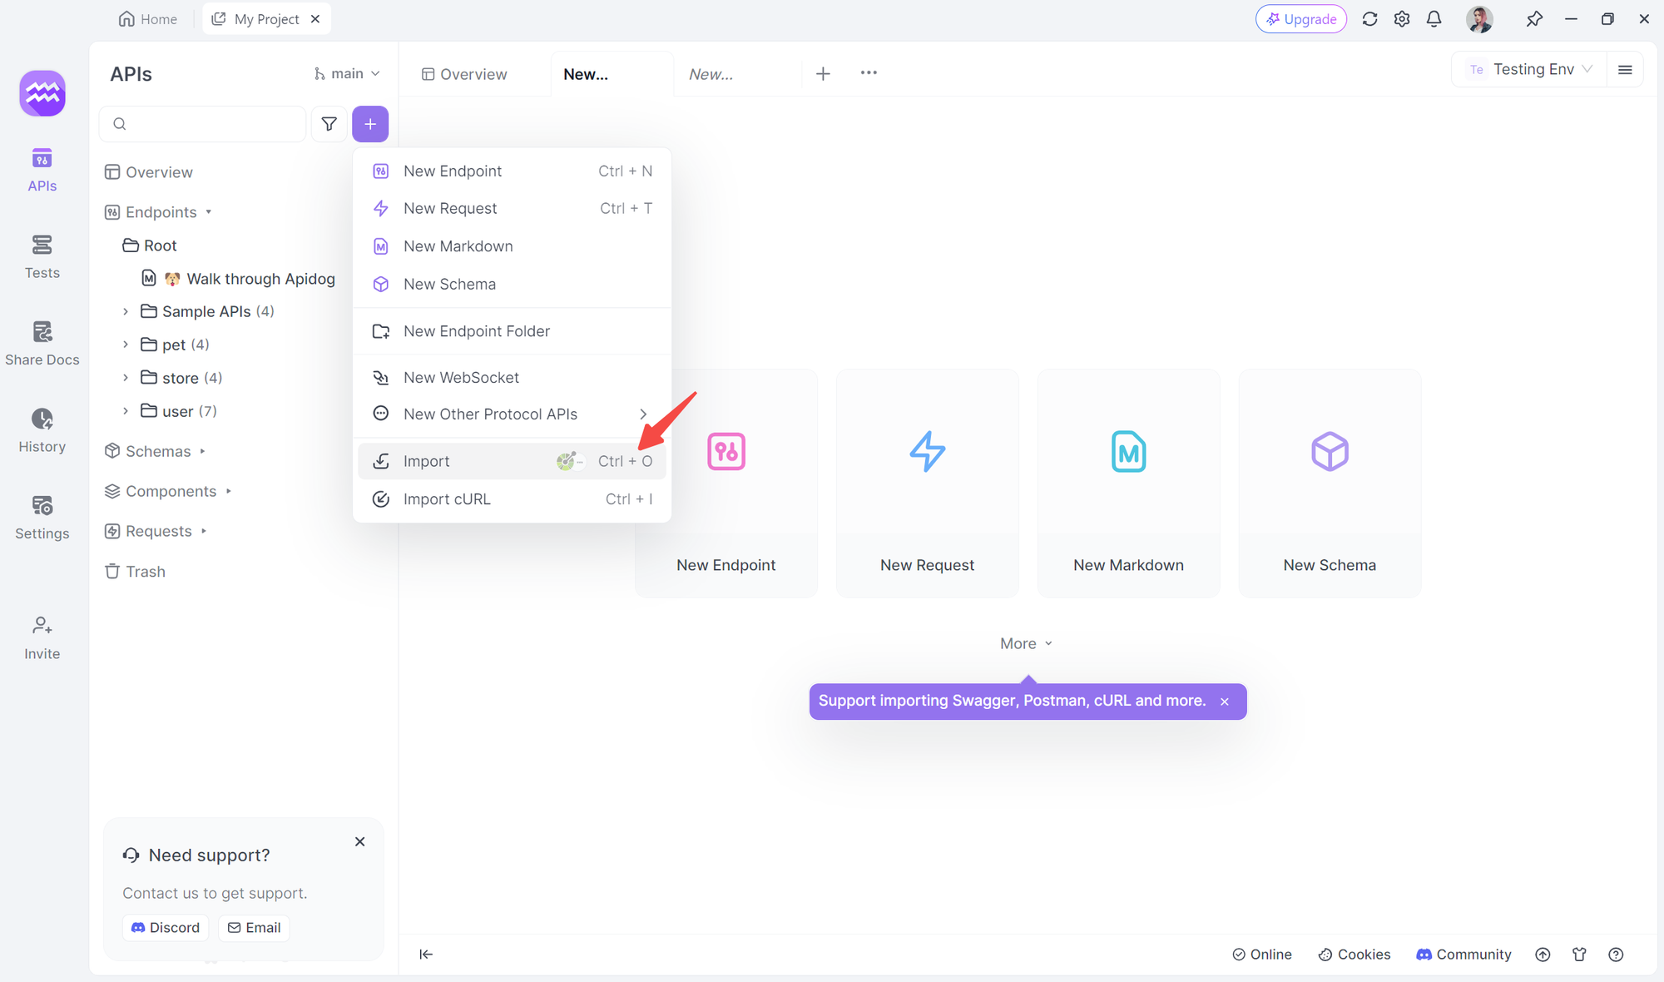Click the New Schema 3D cube icon
The width and height of the screenshot is (1664, 982).
1329,451
